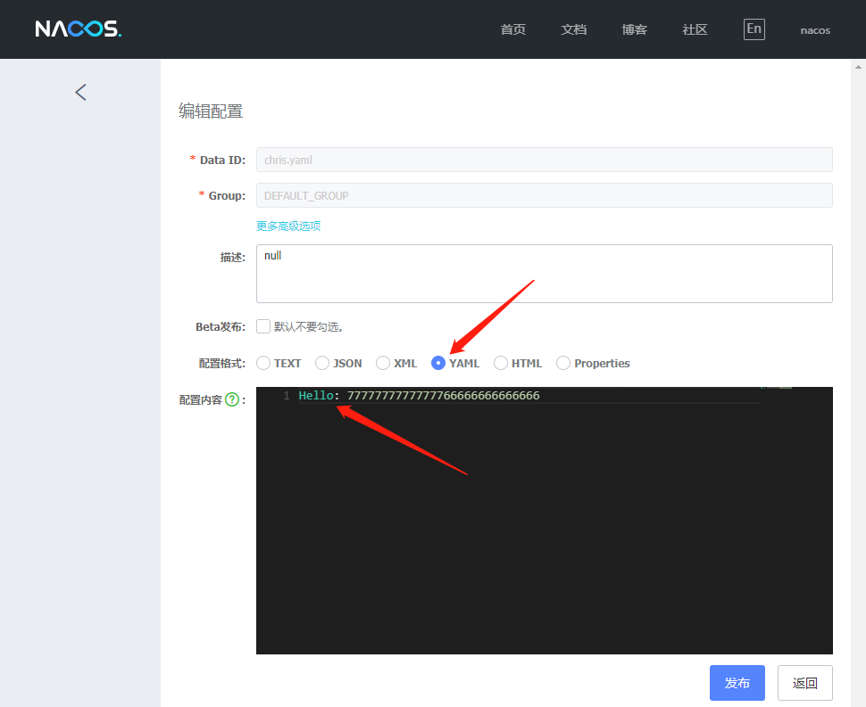
Task: Click the NACOS logo
Action: click(78, 29)
